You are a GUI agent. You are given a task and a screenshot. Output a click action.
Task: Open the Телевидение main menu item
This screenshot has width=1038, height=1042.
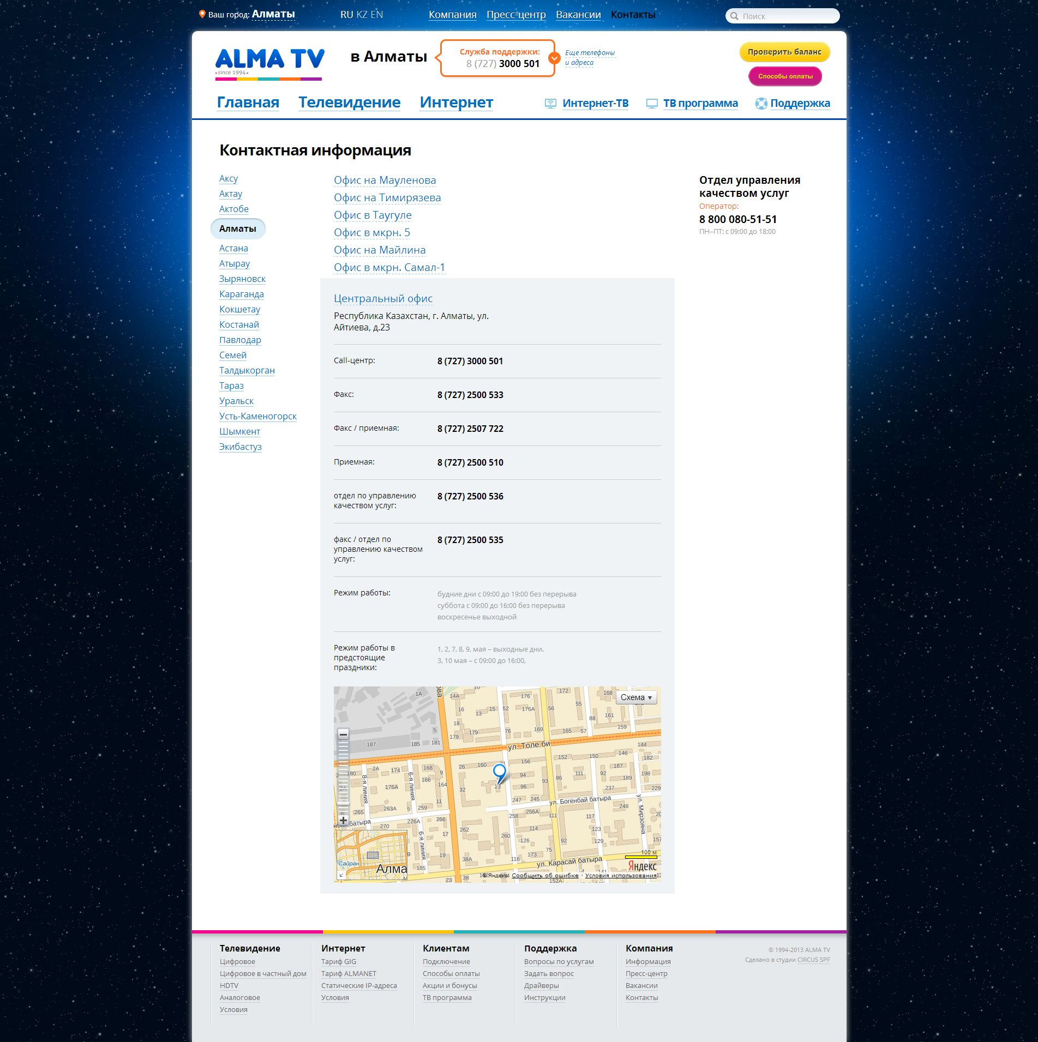(349, 103)
